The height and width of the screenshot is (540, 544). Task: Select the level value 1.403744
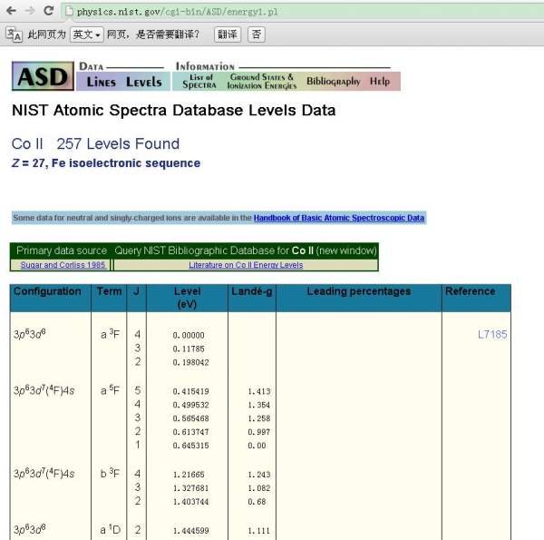tap(190, 502)
